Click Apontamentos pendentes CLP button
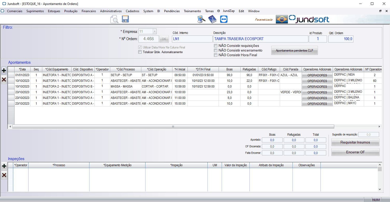 click(295, 51)
